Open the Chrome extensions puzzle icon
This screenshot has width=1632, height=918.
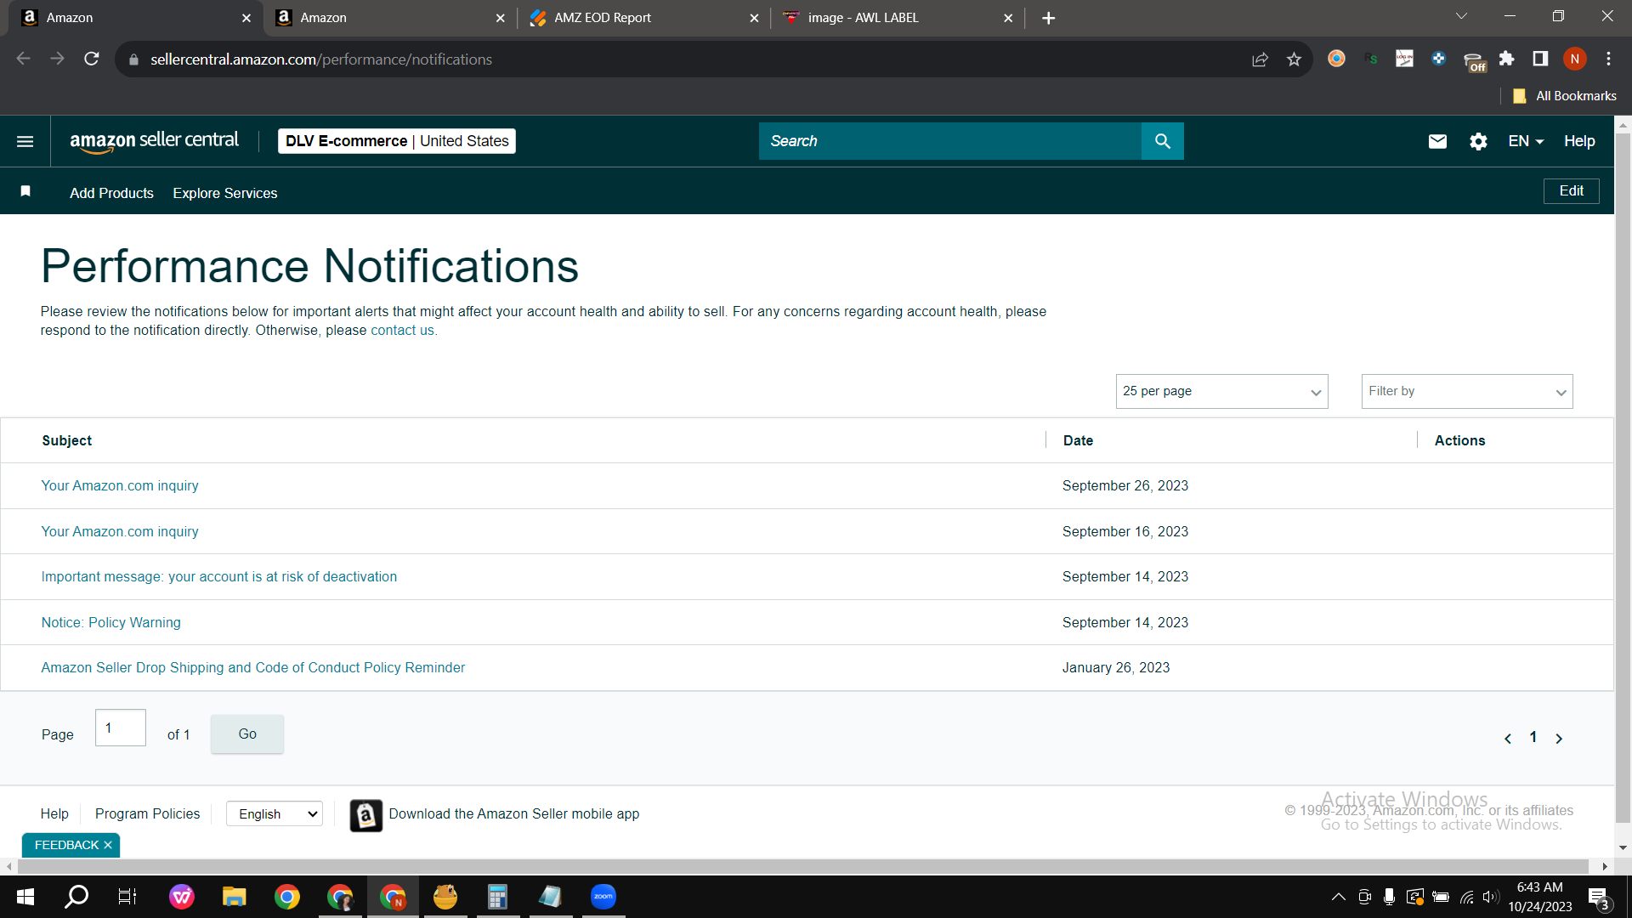click(1506, 59)
